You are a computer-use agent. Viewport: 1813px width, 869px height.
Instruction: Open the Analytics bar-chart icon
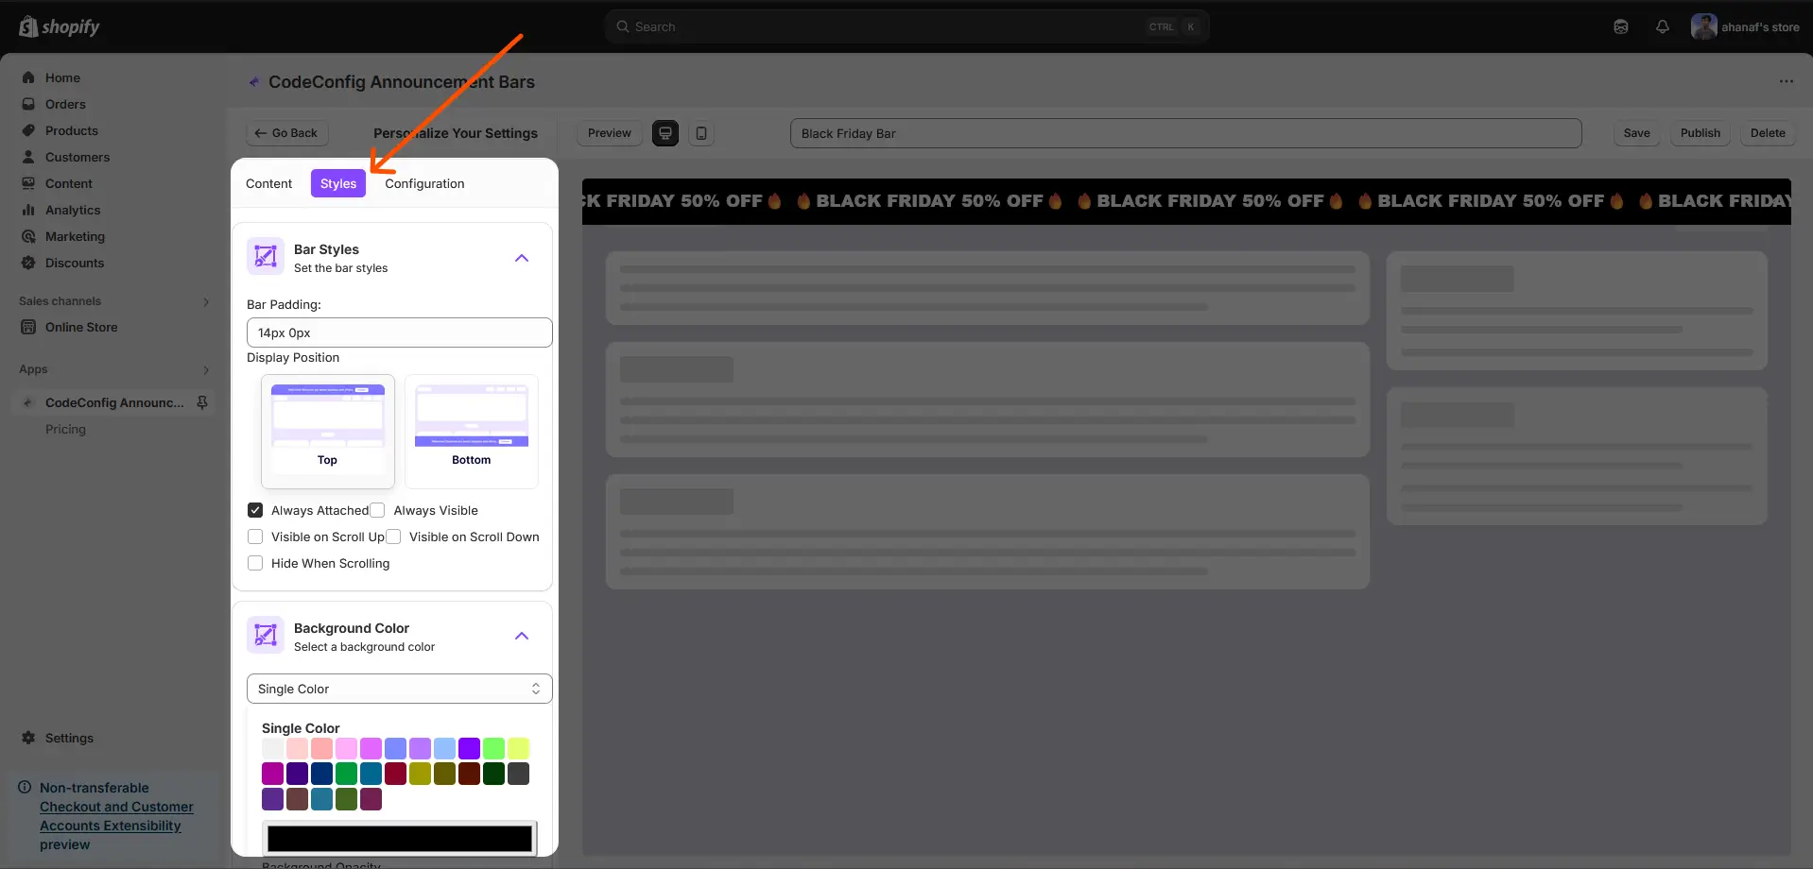pos(28,210)
